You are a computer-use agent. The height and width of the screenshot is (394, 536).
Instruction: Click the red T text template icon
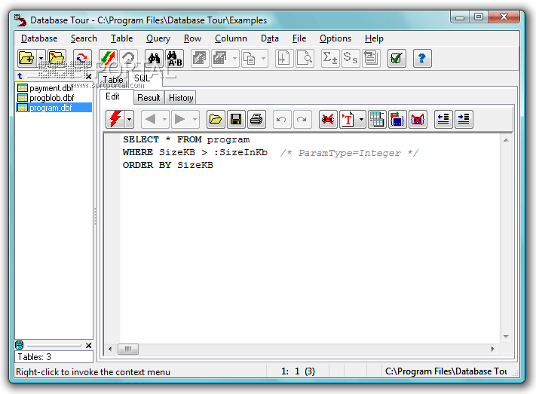click(348, 119)
